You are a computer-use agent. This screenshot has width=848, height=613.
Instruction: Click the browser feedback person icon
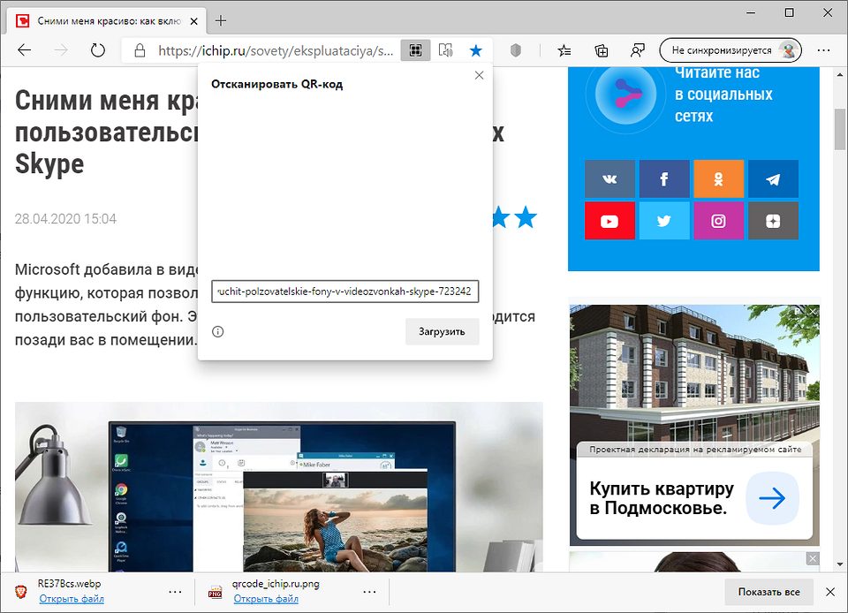(x=638, y=50)
